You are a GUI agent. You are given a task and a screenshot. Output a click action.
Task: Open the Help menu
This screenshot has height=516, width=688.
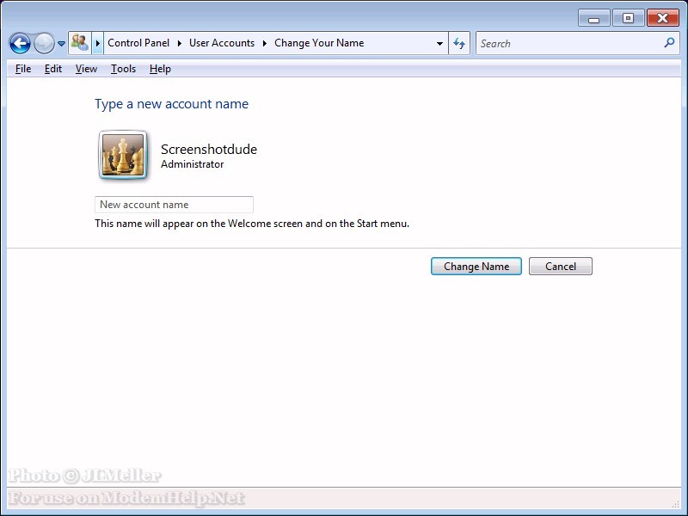(x=160, y=69)
